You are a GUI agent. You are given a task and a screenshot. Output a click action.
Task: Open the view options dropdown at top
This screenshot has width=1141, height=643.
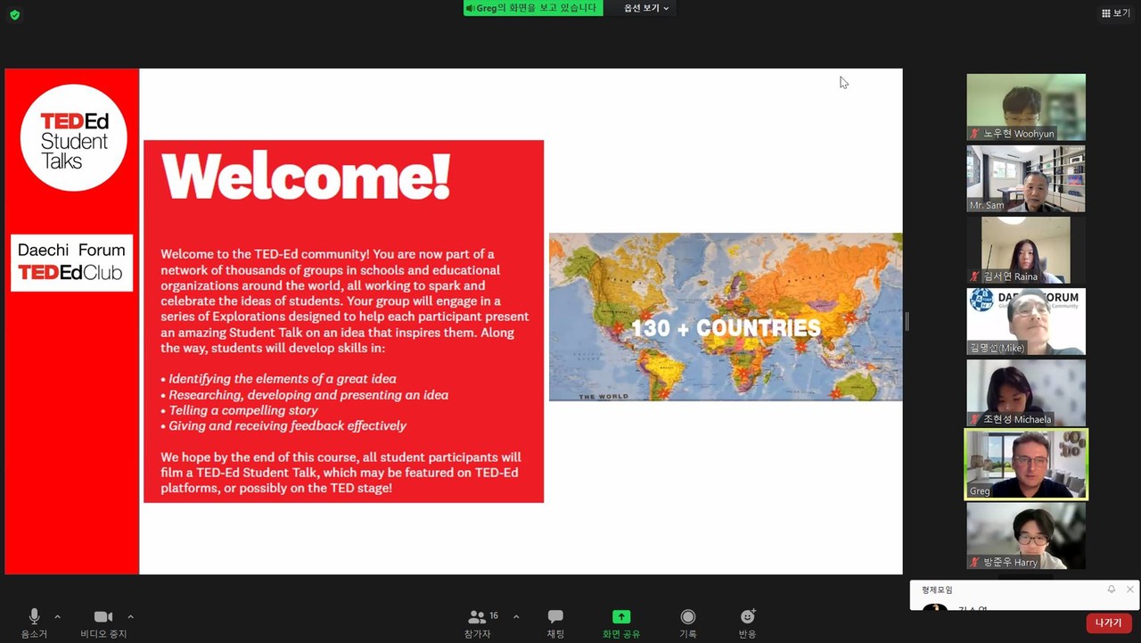(x=646, y=8)
